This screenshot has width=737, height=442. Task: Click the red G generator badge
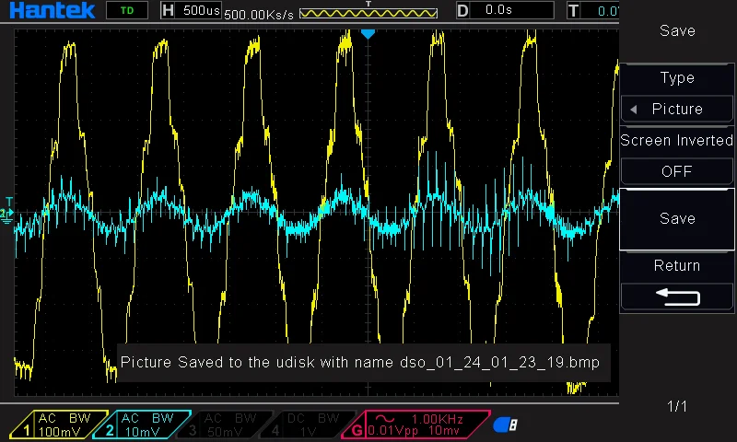357,430
